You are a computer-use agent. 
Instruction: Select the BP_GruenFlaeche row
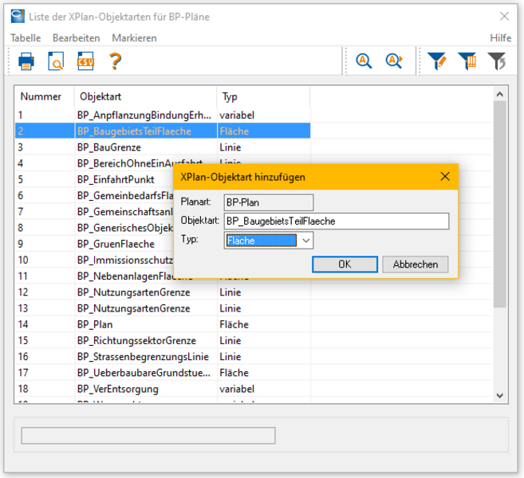(95, 244)
